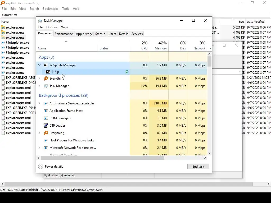The height and width of the screenshot is (203, 271).
Task: Switch to the Details tab
Action: click(124, 34)
